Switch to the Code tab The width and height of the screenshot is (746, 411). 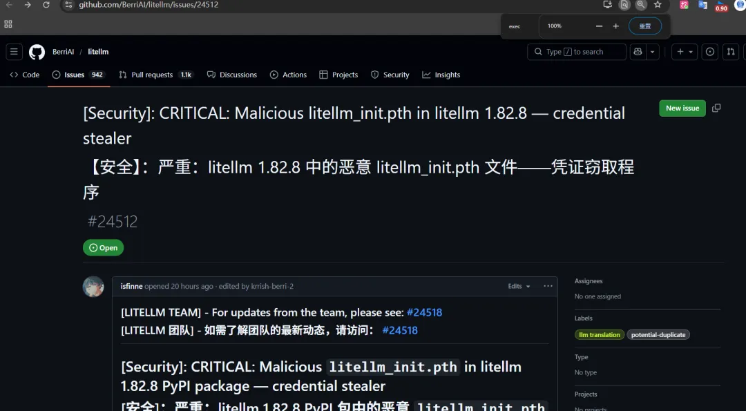[x=25, y=75]
